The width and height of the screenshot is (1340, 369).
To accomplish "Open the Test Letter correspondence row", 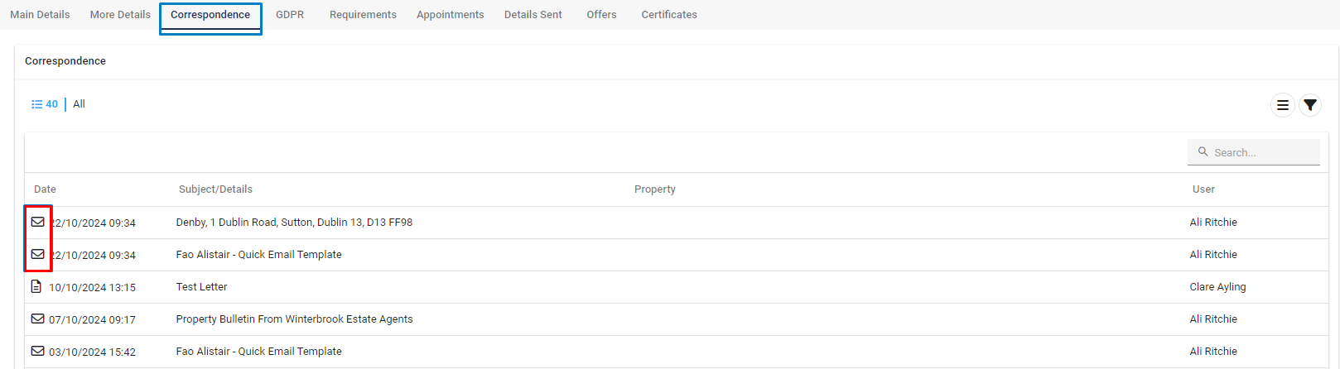I will coord(677,287).
